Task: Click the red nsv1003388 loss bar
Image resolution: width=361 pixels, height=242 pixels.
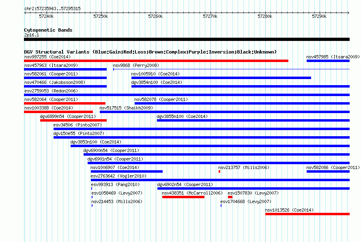Action: tap(58, 112)
